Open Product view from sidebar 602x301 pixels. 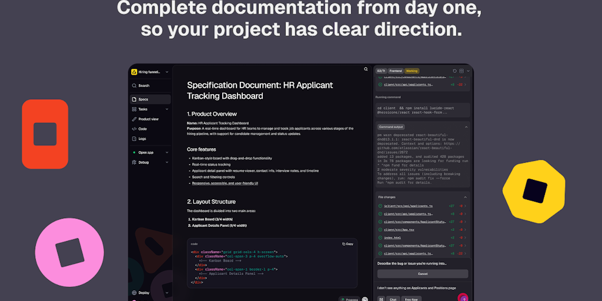point(150,119)
